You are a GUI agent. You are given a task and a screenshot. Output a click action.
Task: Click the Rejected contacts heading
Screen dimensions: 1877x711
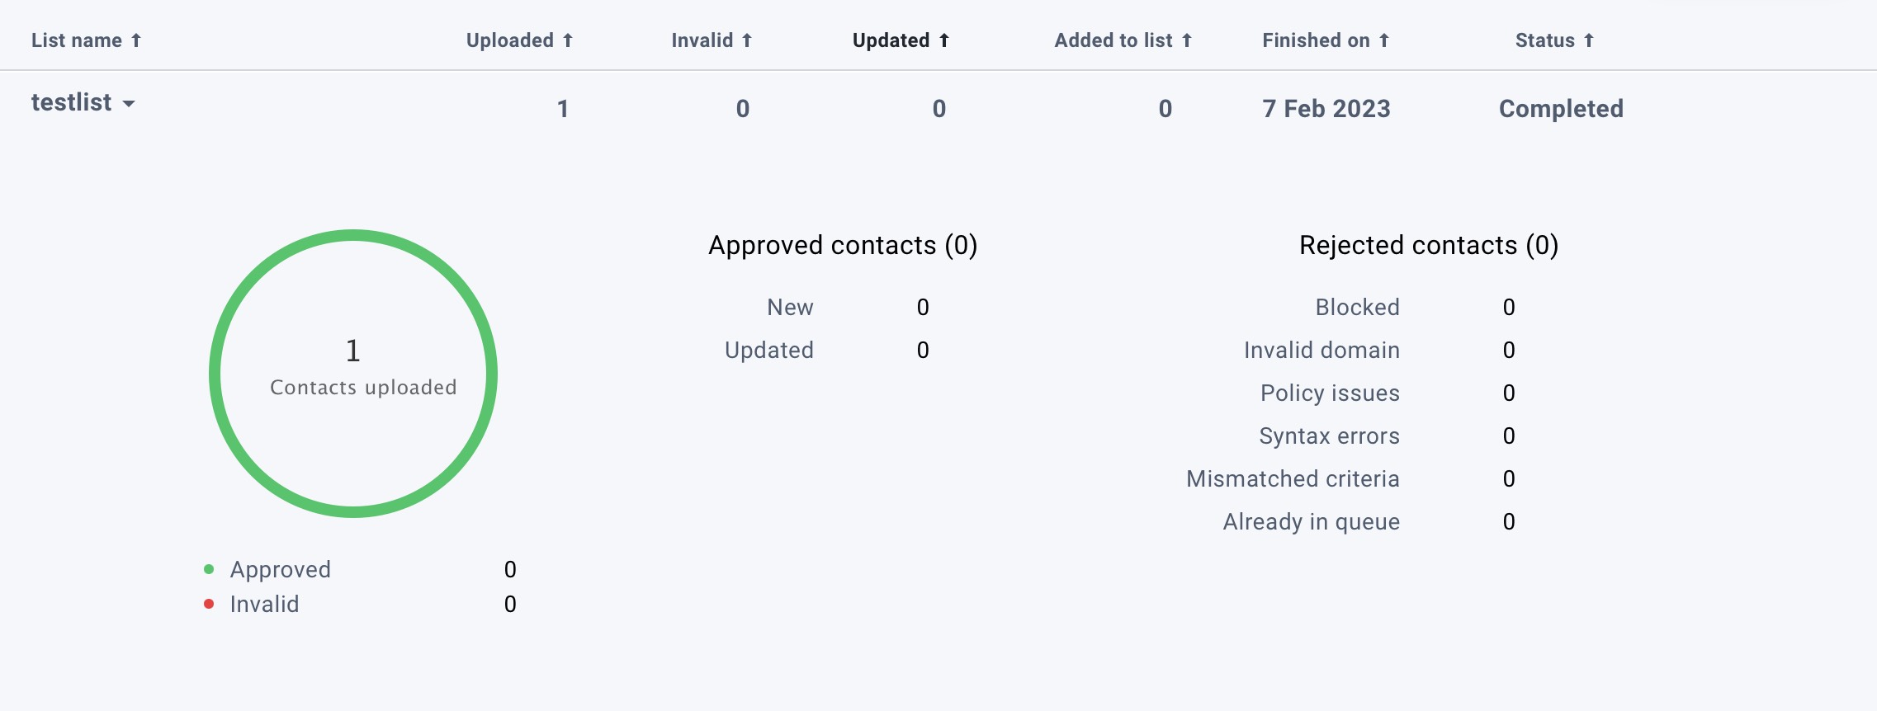point(1429,245)
